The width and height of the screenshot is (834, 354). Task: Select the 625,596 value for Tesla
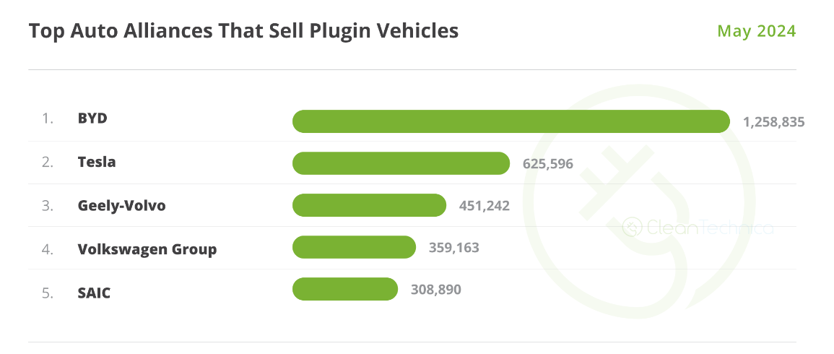click(x=547, y=164)
